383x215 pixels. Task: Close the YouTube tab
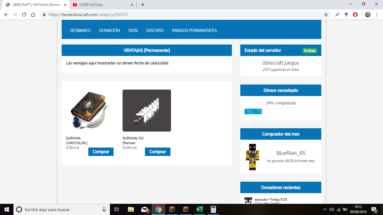point(132,5)
